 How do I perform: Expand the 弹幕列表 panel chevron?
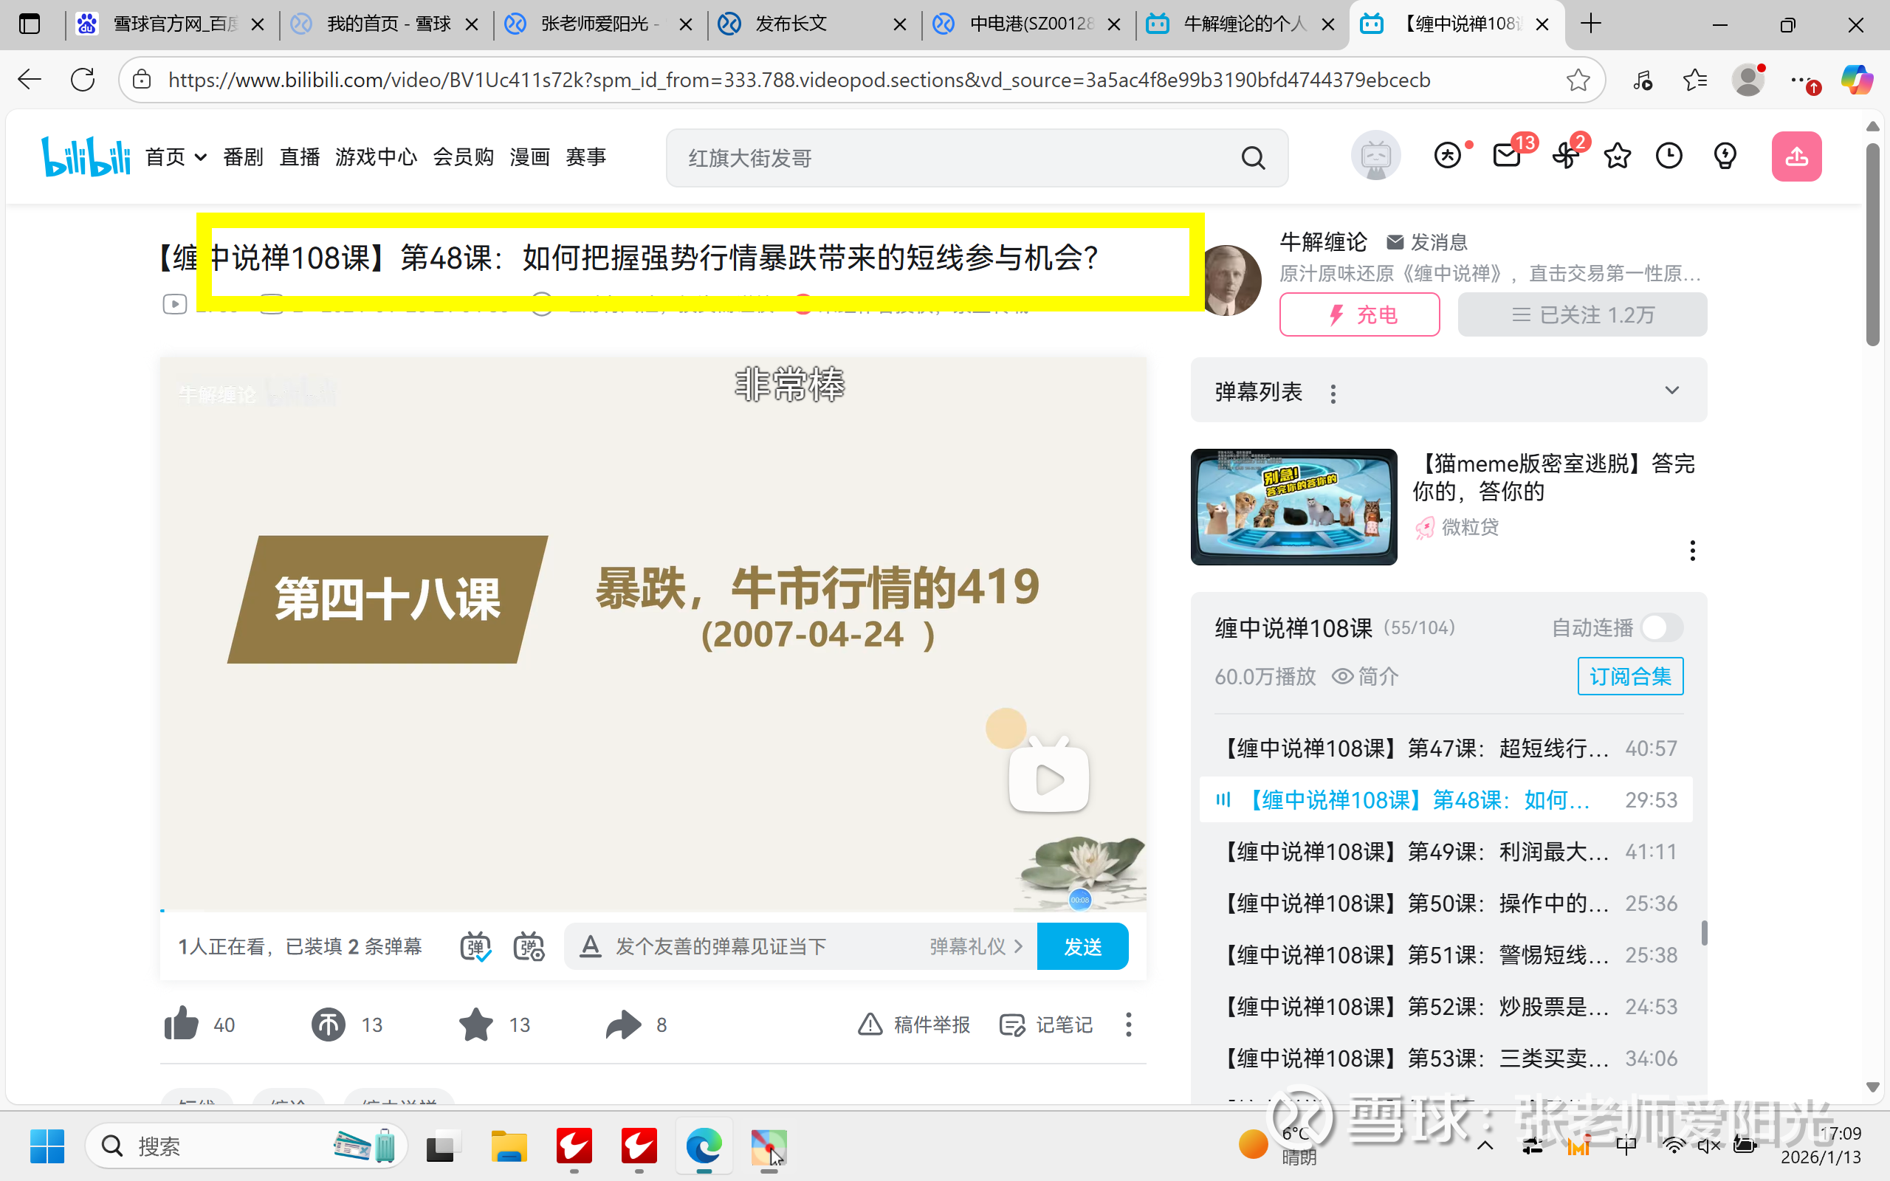(1671, 390)
